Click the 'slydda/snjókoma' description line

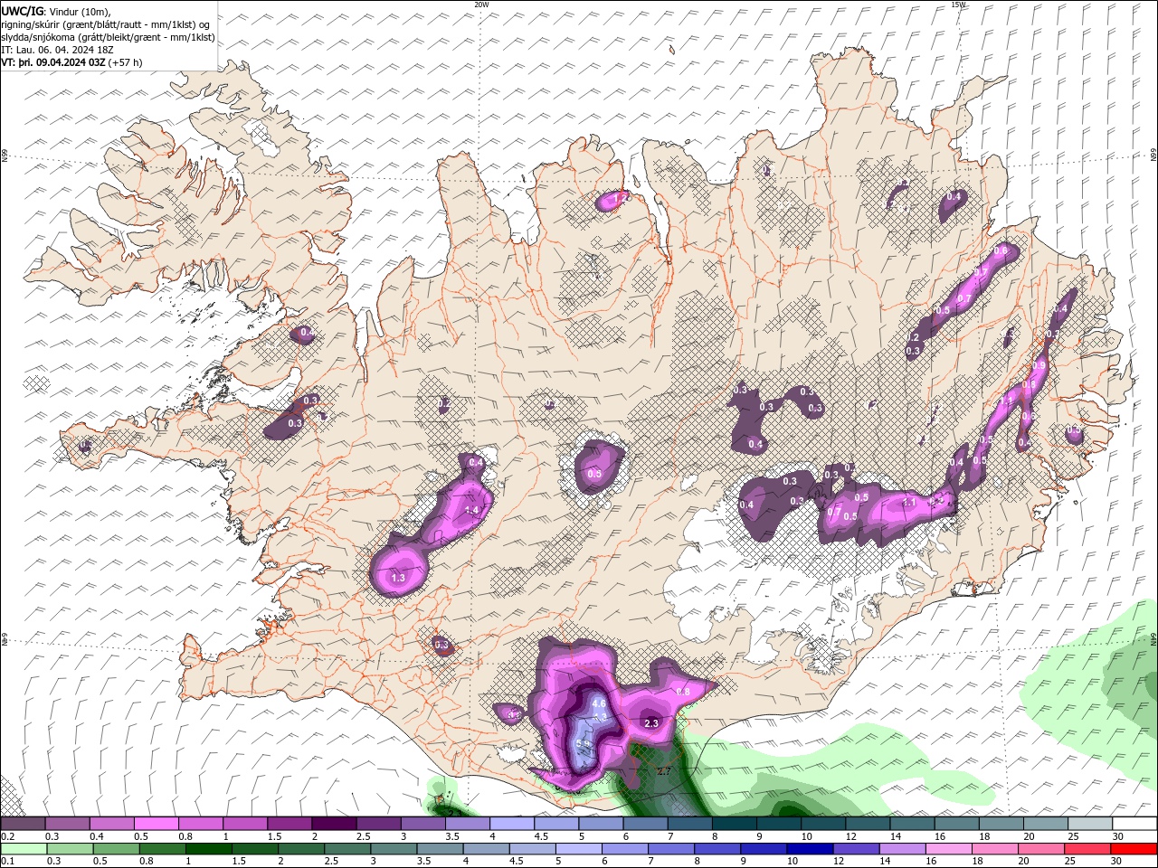tap(108, 37)
